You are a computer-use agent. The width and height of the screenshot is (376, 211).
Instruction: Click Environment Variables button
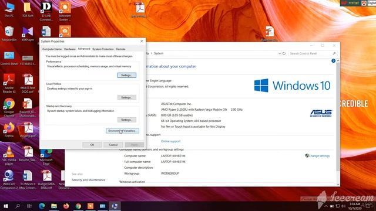point(122,131)
